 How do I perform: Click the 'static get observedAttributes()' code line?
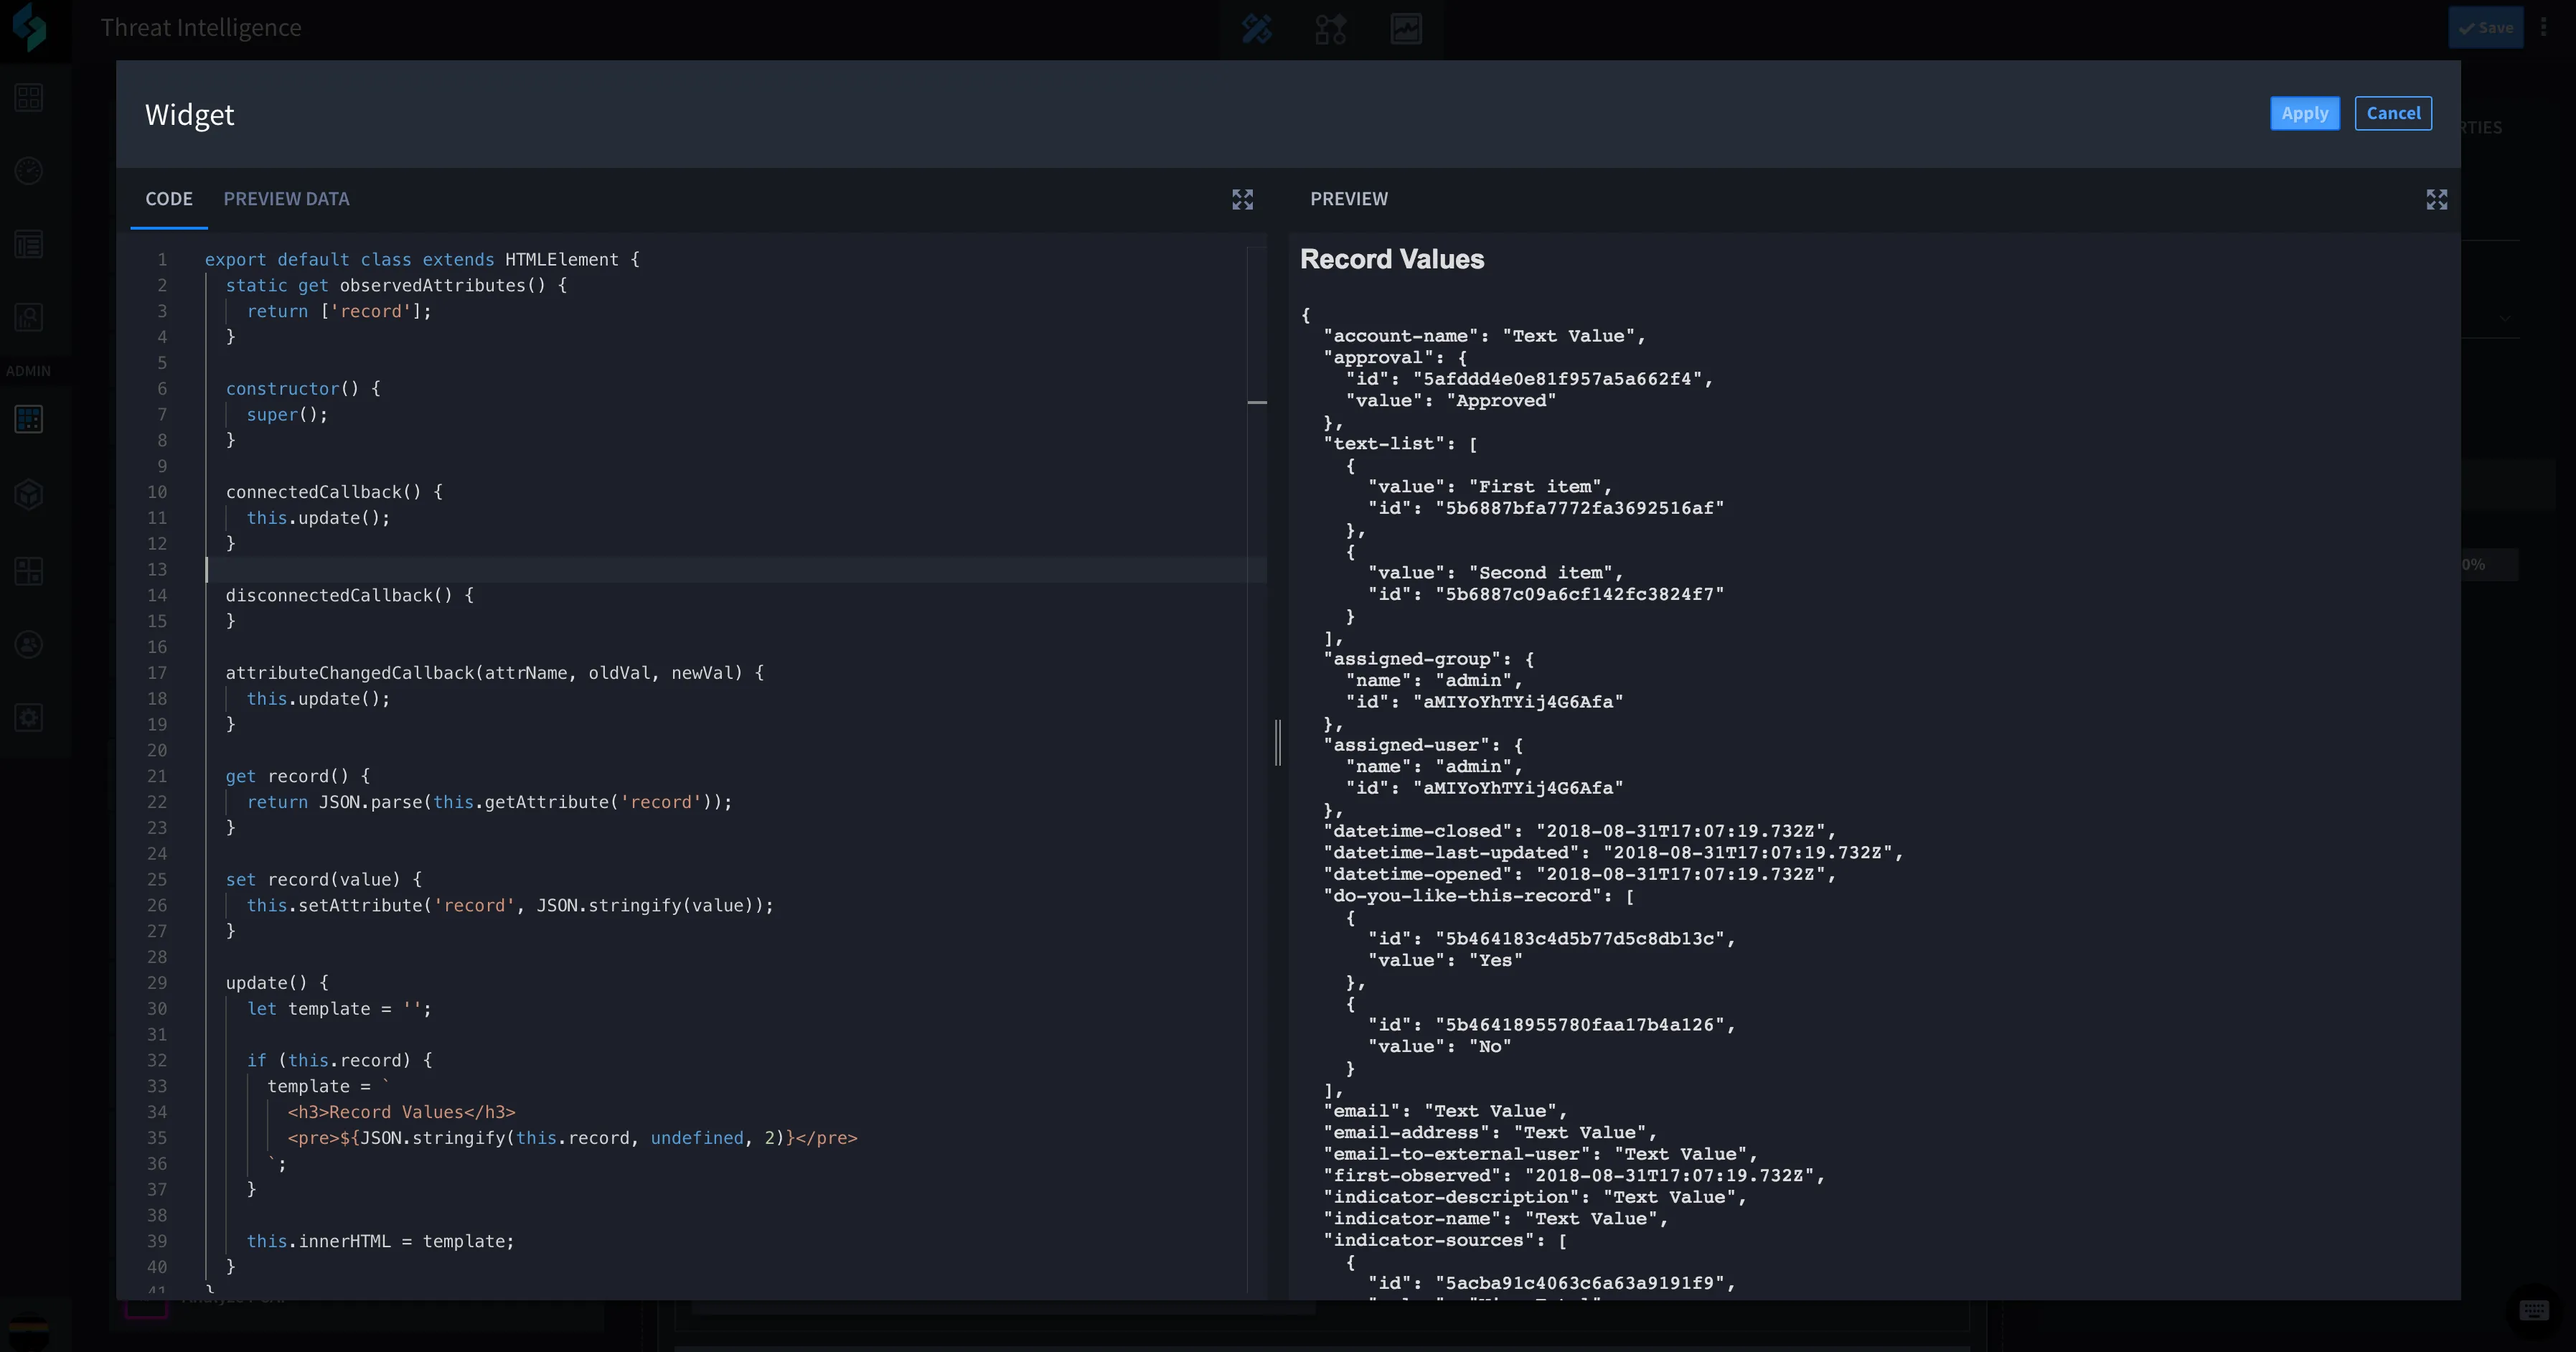(x=396, y=285)
